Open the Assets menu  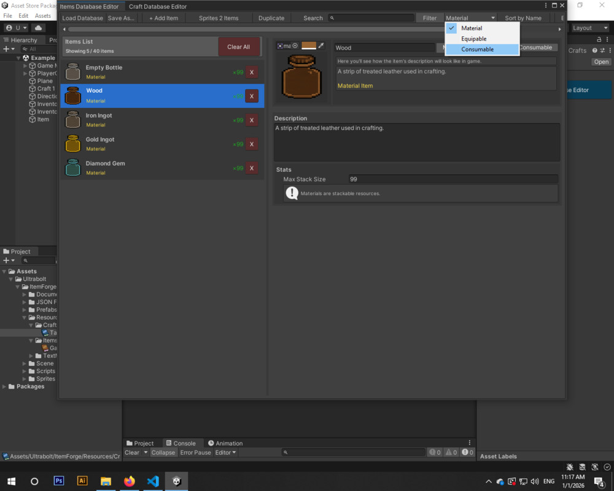(x=43, y=15)
